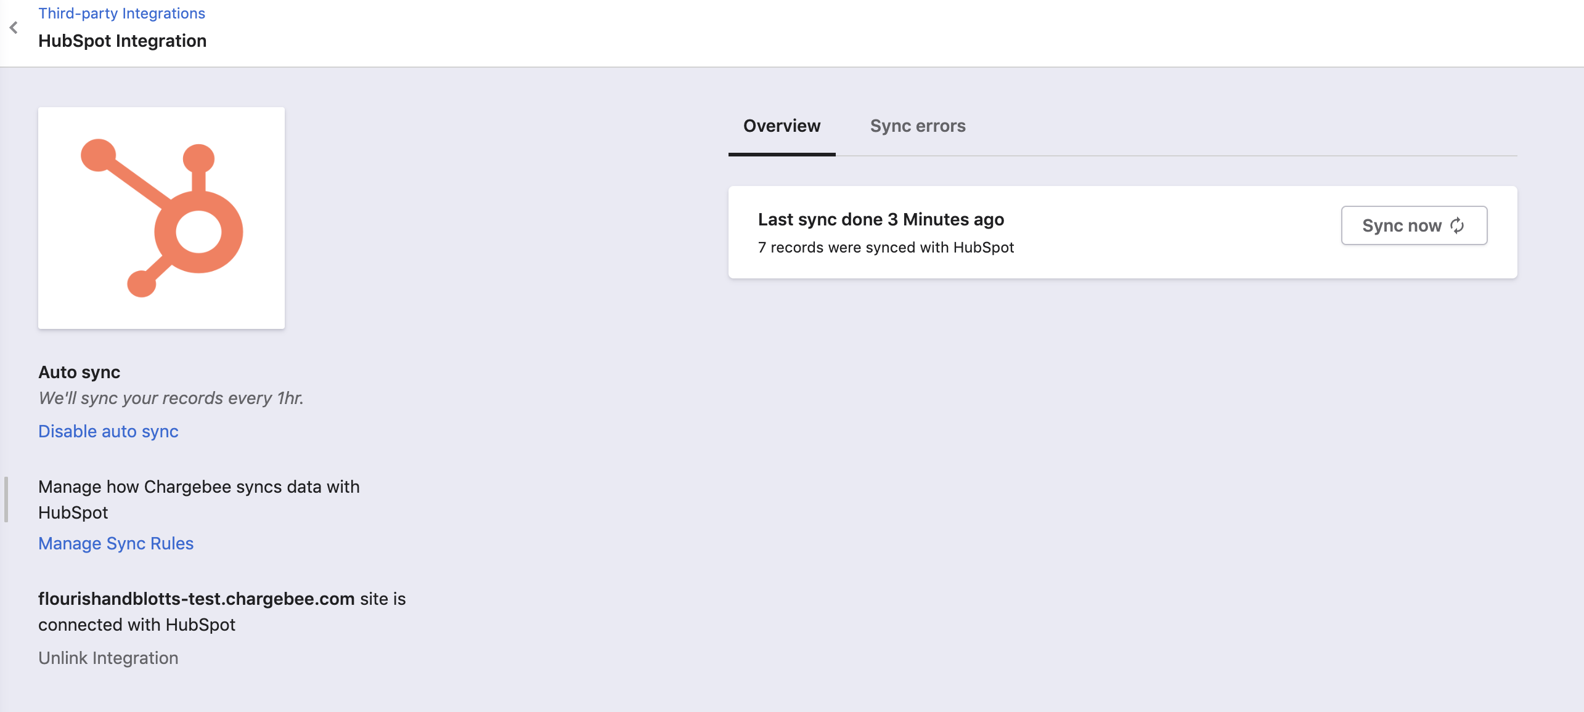Open the Third-party Integrations breadcrumb link
Screen dimensions: 1584x712
coord(121,14)
